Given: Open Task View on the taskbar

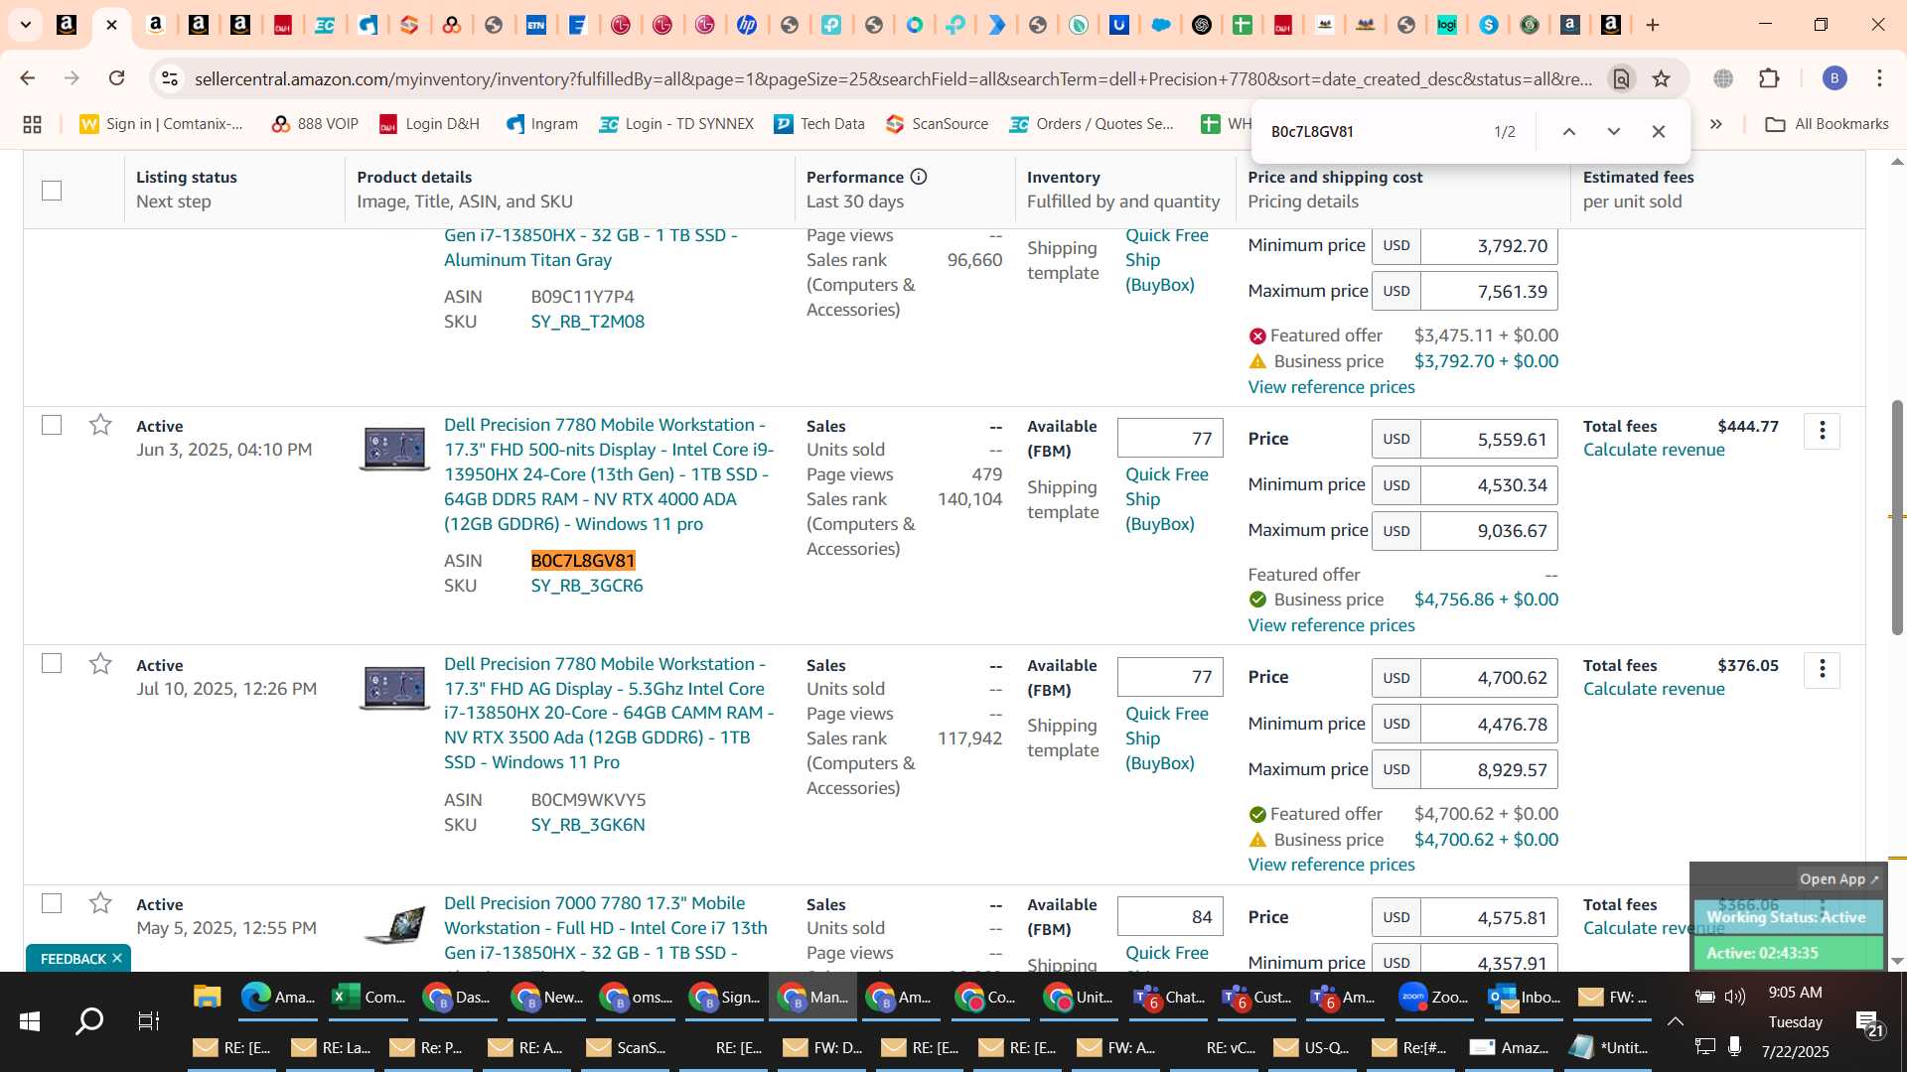Looking at the screenshot, I should click(x=148, y=1021).
